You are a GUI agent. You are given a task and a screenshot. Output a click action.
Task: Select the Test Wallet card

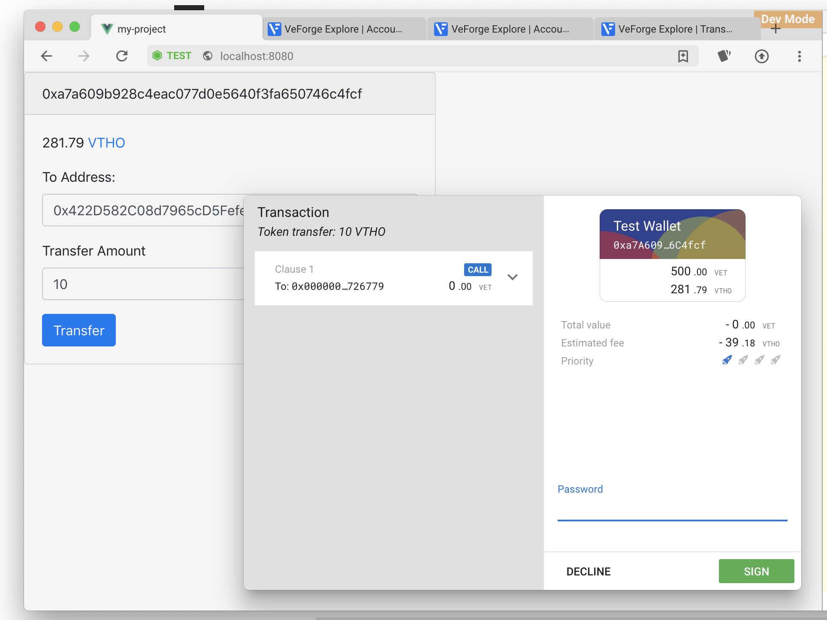pyautogui.click(x=672, y=255)
